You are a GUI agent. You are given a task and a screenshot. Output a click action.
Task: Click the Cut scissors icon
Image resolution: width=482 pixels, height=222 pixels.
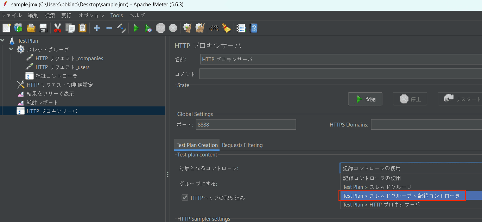58,28
